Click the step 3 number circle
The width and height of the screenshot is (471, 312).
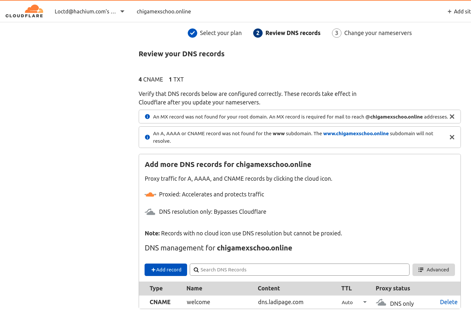[337, 33]
